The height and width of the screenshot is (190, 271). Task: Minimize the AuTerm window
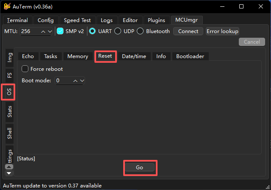(222, 7)
